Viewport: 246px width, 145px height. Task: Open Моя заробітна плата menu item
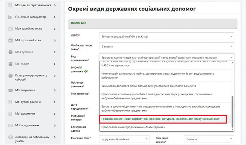29,29
